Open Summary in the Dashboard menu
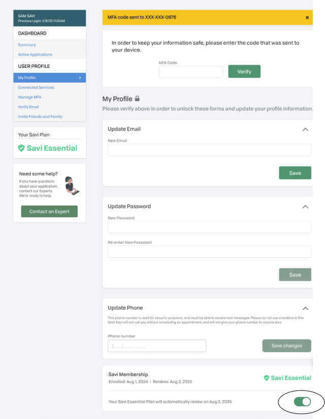 tap(27, 45)
